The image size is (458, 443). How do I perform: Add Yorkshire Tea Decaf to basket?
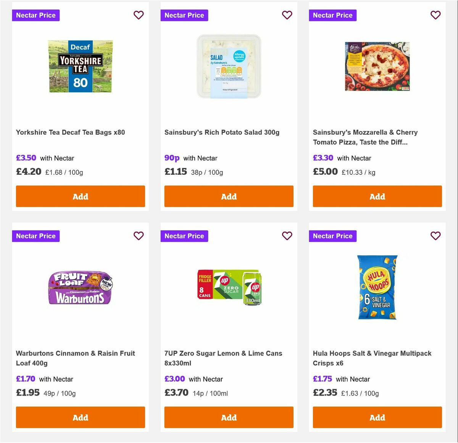tap(80, 196)
